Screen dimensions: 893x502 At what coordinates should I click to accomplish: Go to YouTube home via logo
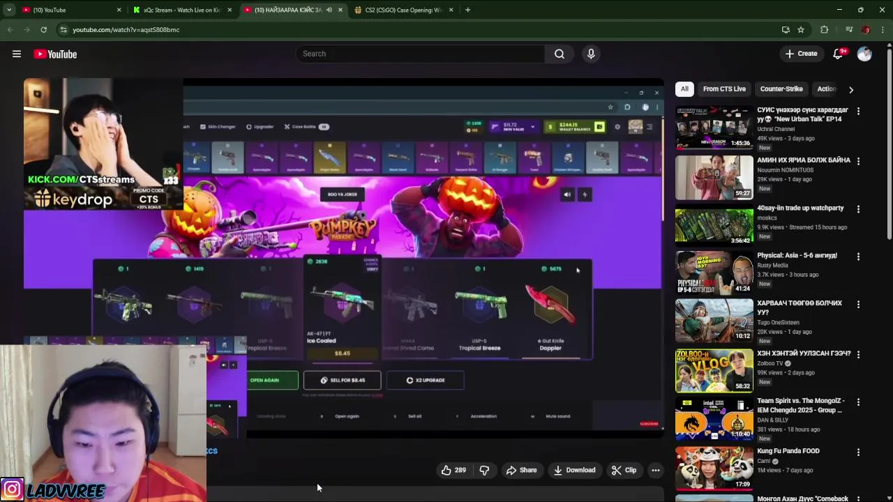click(55, 54)
